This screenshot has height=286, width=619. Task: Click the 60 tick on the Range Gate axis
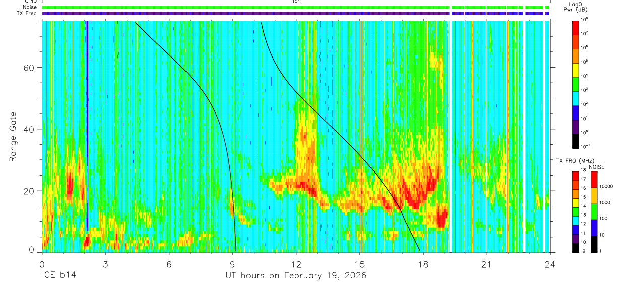tap(29, 68)
